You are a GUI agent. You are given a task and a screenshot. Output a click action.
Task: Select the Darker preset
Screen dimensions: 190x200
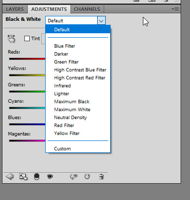(78, 54)
